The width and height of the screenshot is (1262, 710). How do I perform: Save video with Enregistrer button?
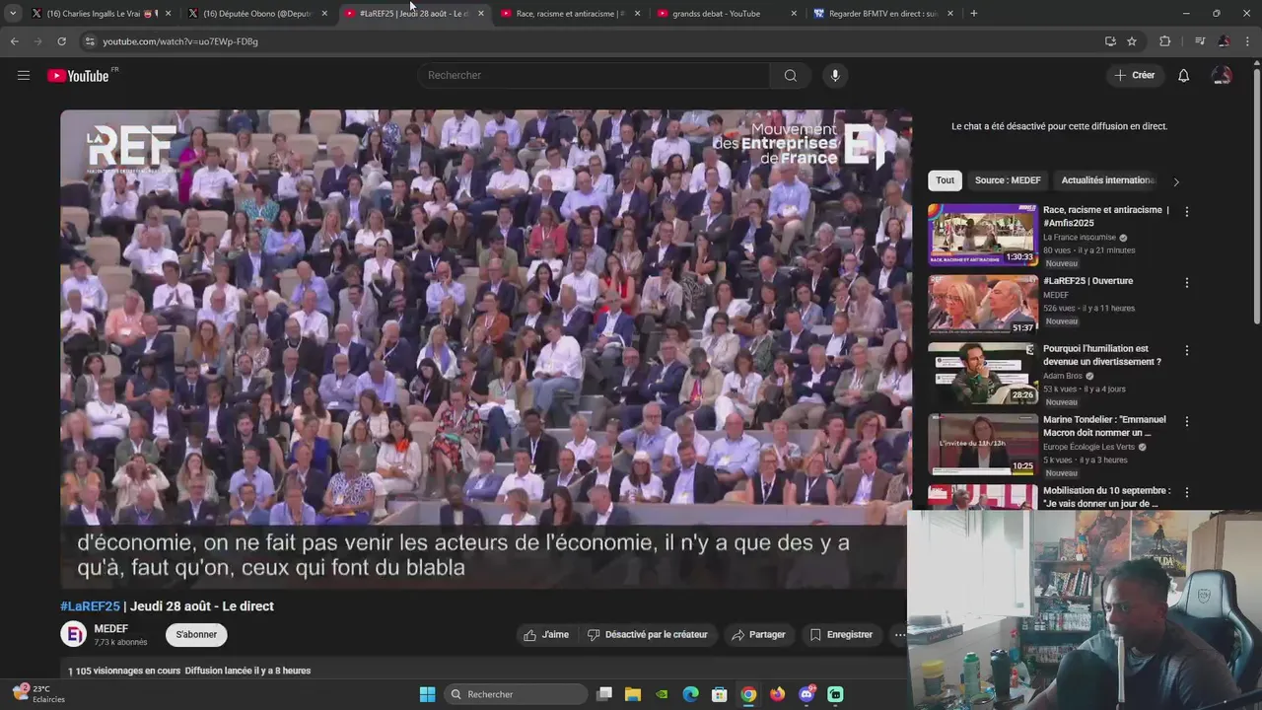tap(841, 635)
